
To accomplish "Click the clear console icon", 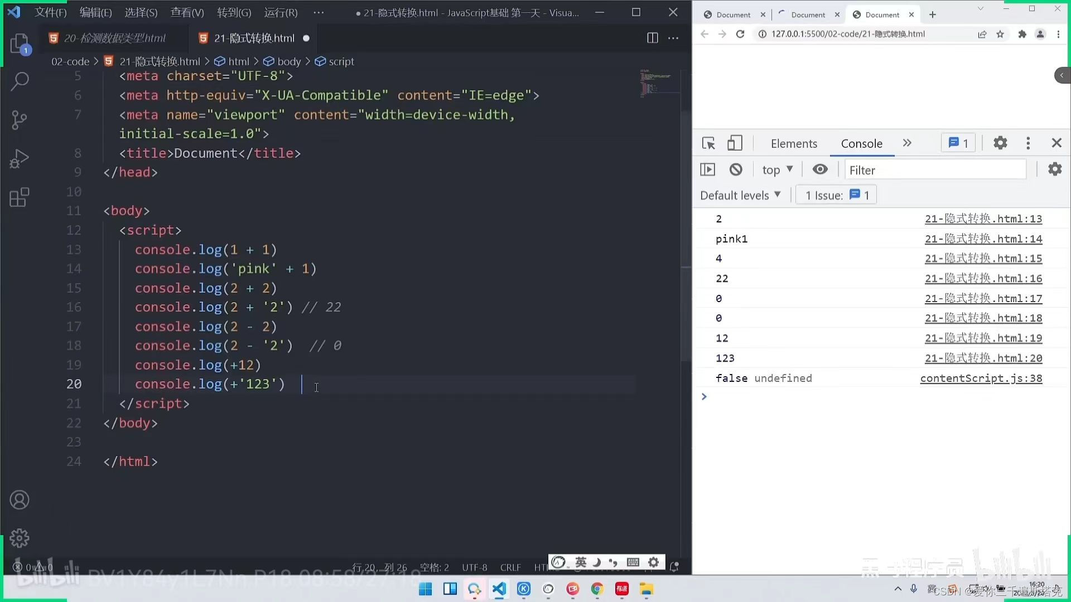I will pos(736,169).
